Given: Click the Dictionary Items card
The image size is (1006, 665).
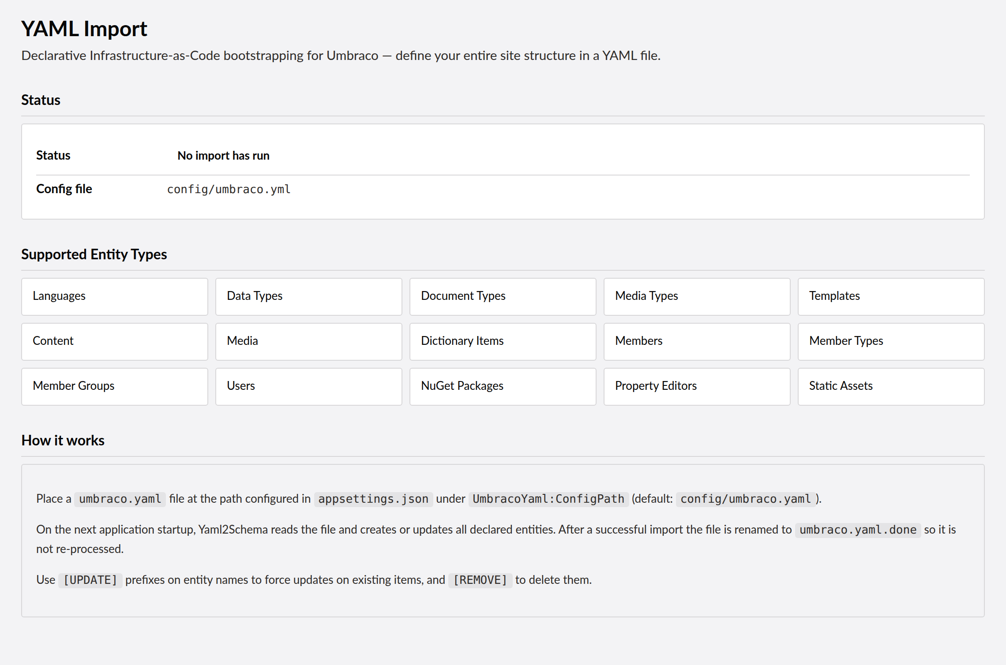Looking at the screenshot, I should [x=503, y=342].
